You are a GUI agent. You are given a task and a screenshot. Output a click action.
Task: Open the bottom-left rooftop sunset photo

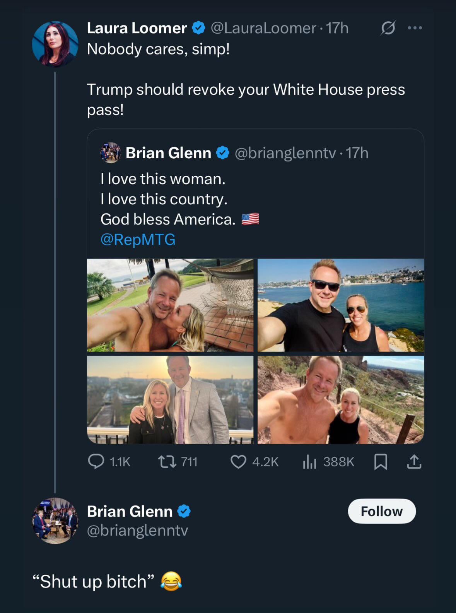(x=170, y=400)
